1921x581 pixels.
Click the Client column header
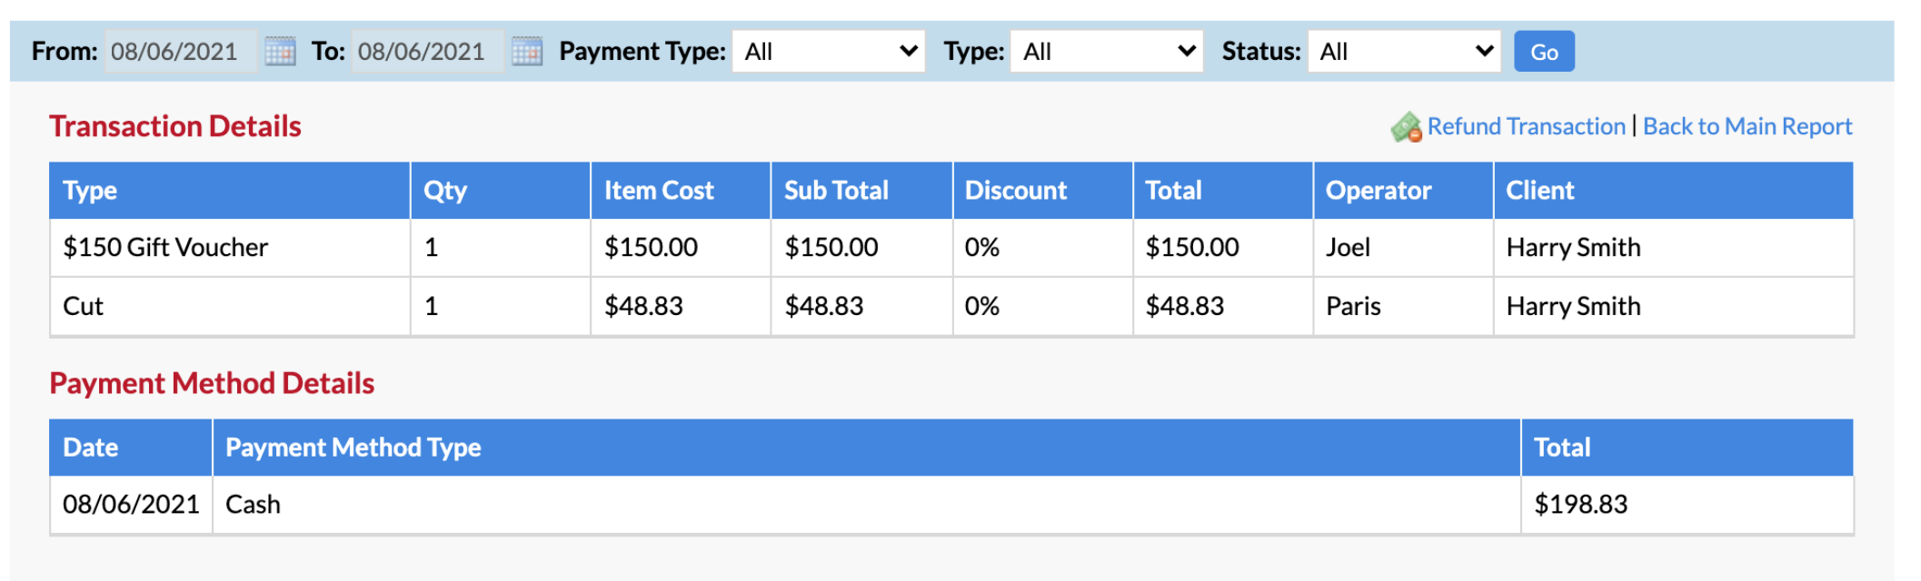click(x=1674, y=191)
